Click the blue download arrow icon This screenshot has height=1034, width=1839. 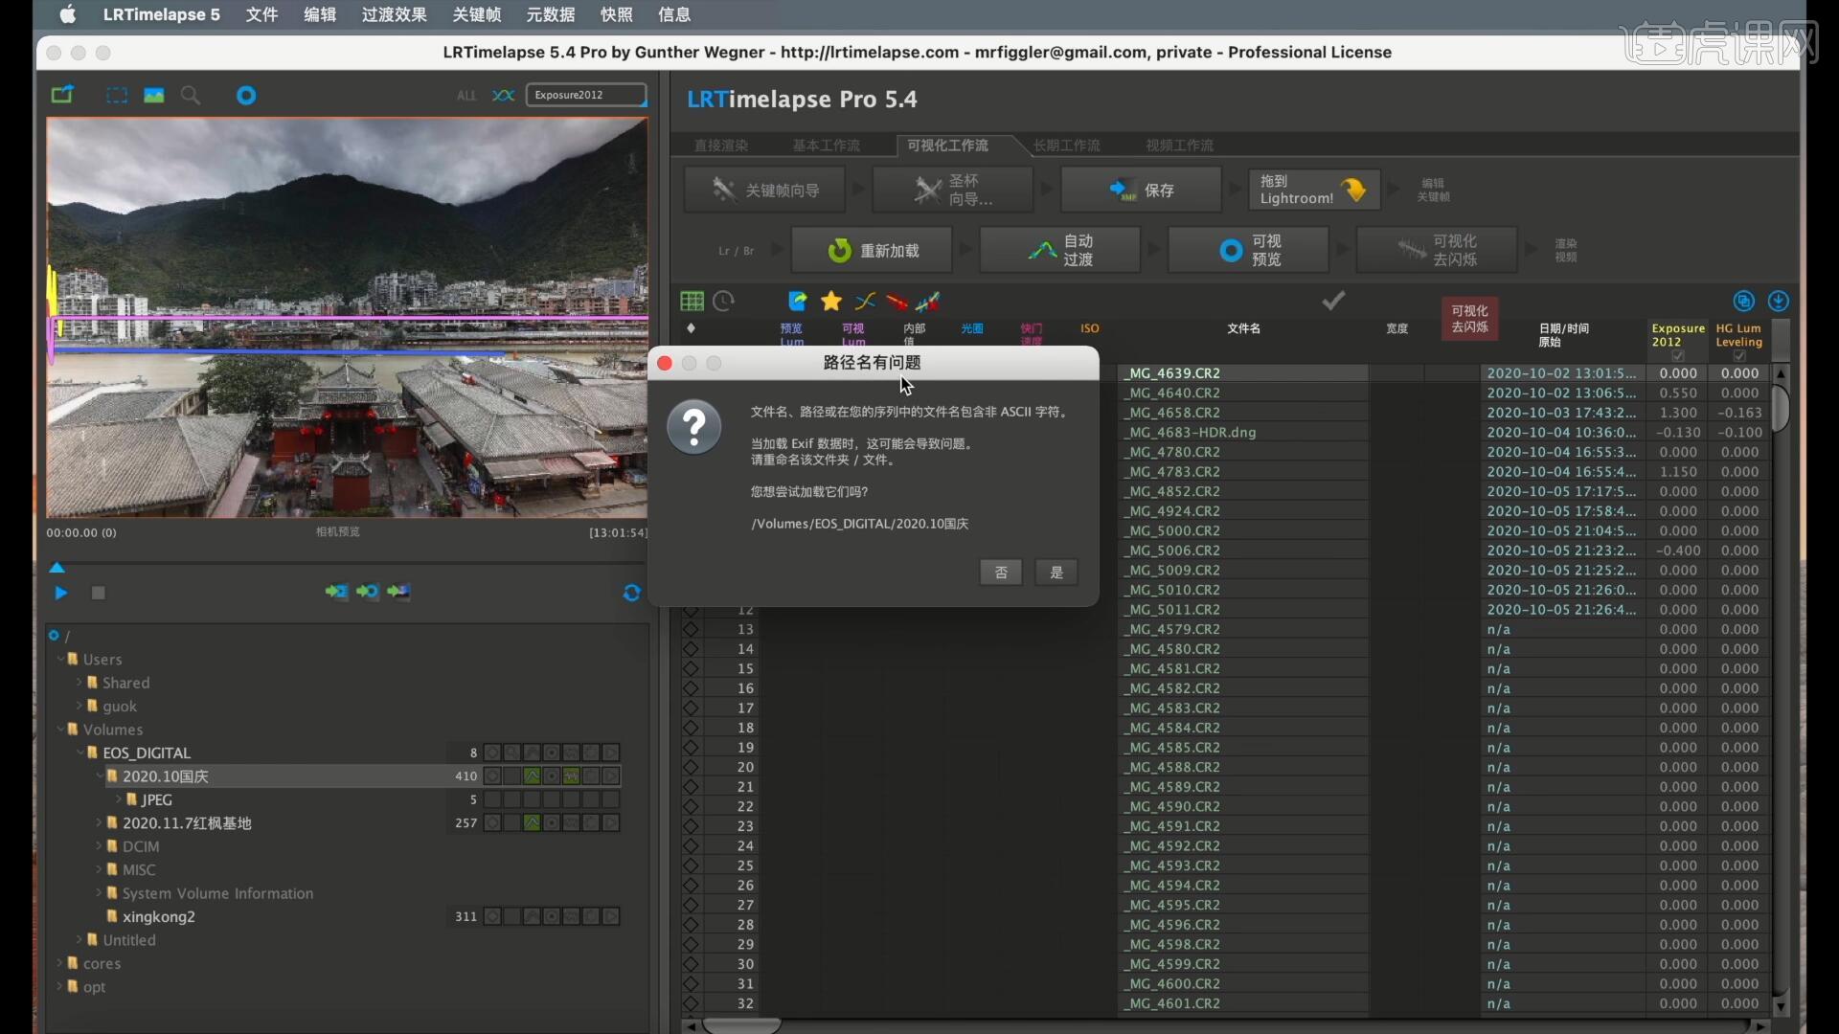click(1778, 302)
